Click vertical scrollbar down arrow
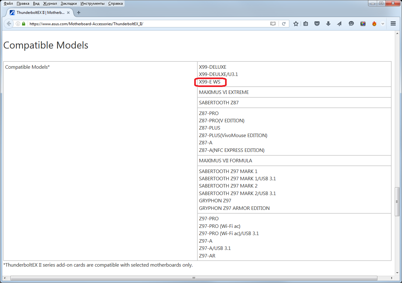 click(x=398, y=272)
